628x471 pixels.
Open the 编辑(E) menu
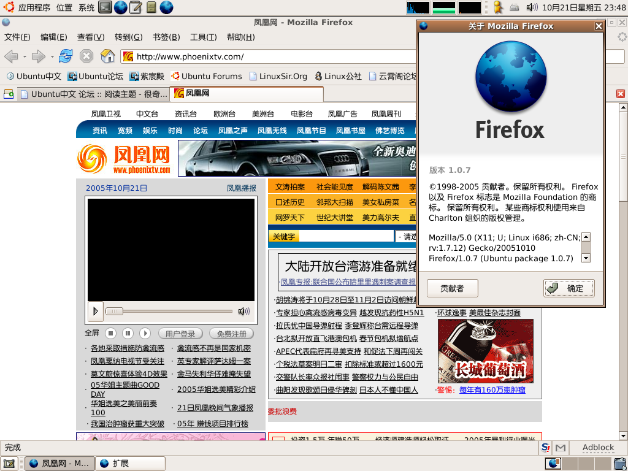[x=54, y=37]
